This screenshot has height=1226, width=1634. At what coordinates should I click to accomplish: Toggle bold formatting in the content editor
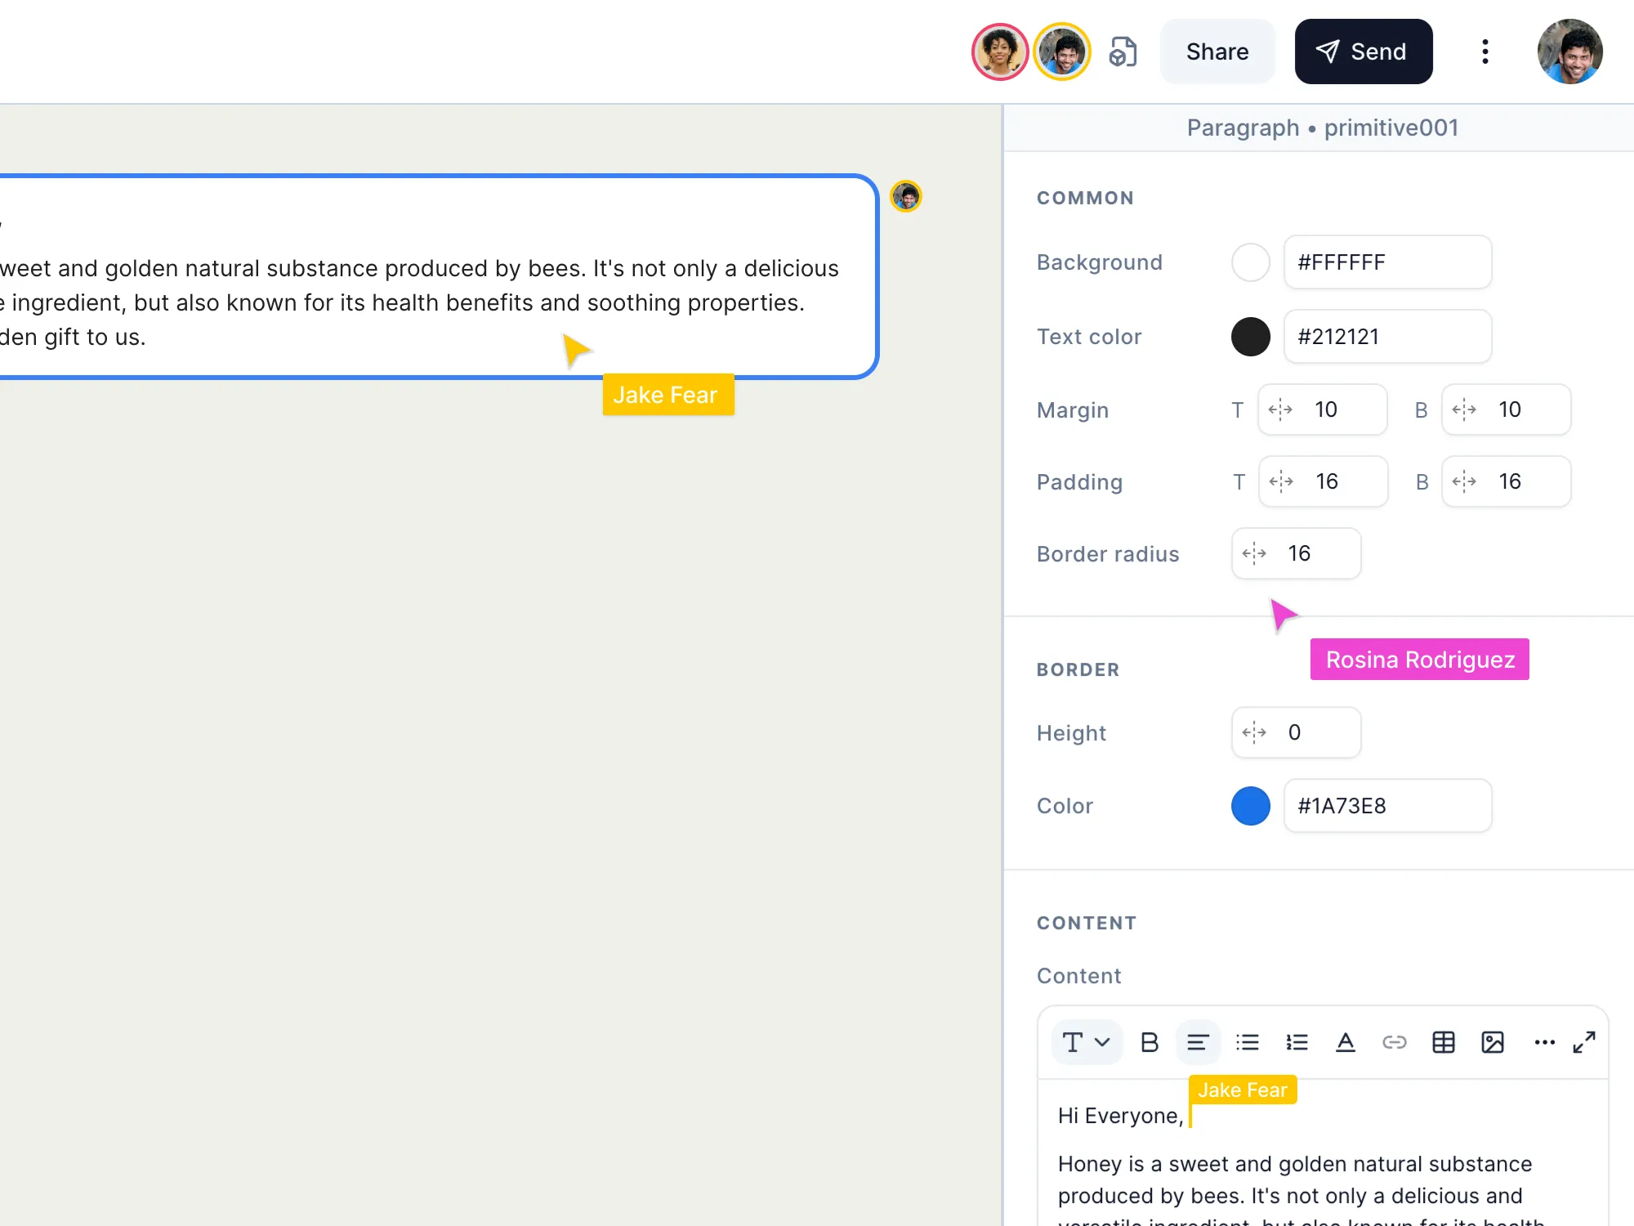click(1150, 1042)
